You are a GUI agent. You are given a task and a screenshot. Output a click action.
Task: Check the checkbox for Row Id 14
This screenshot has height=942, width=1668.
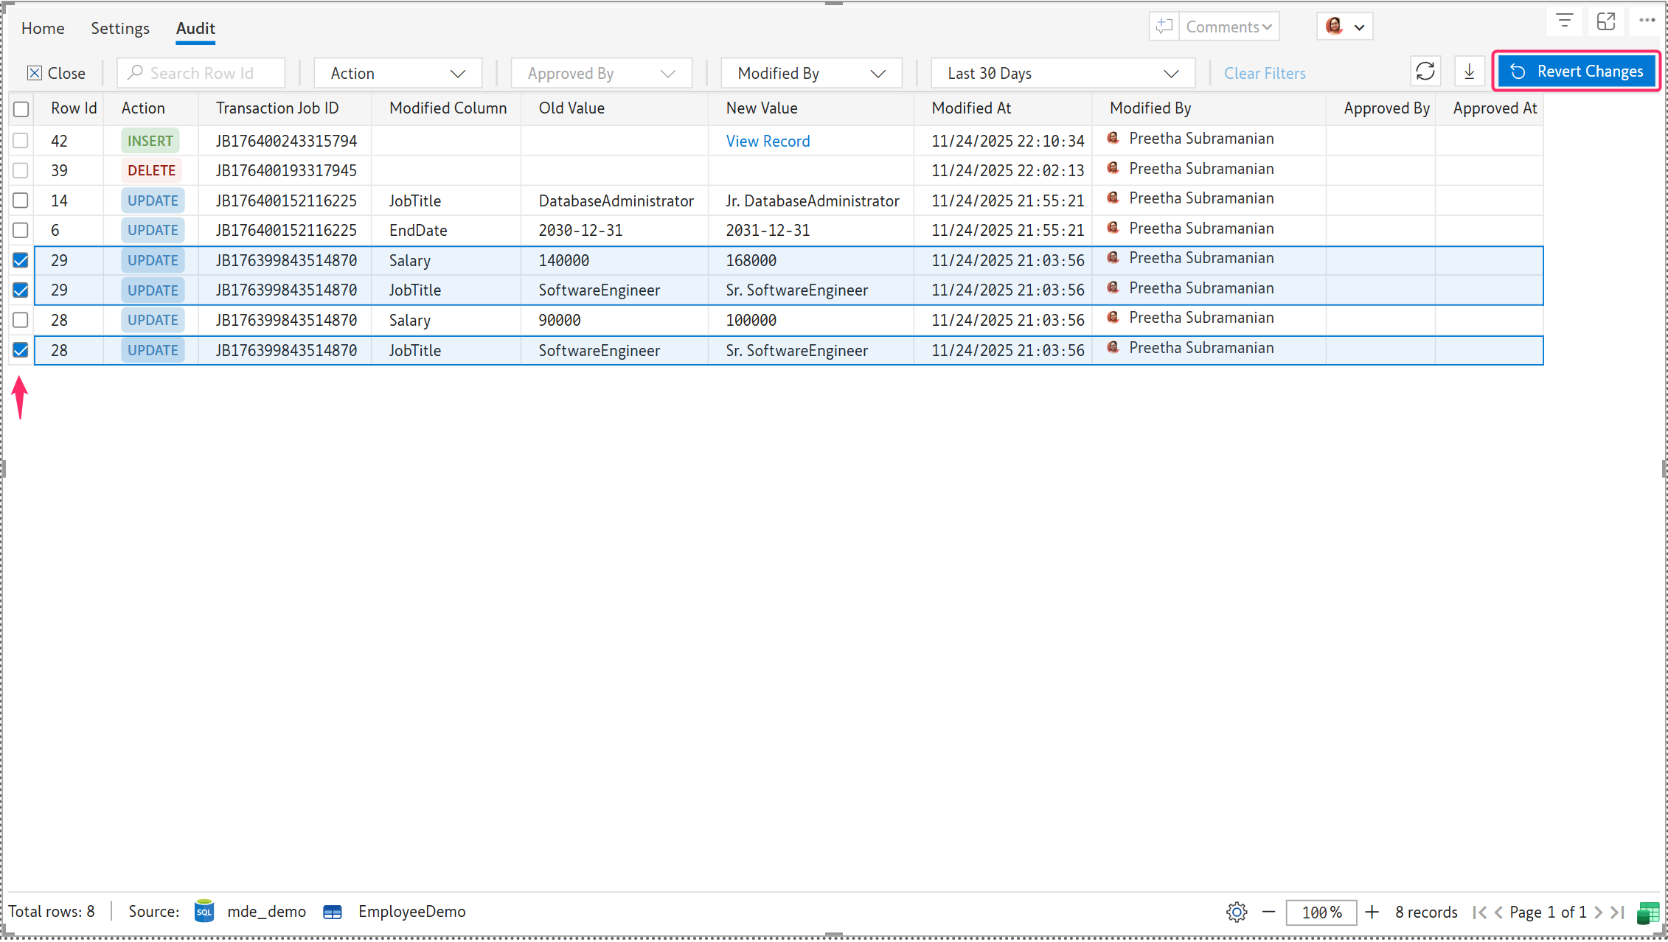pyautogui.click(x=21, y=200)
